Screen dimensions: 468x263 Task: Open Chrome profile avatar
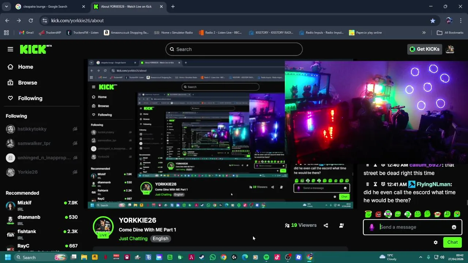point(449,21)
